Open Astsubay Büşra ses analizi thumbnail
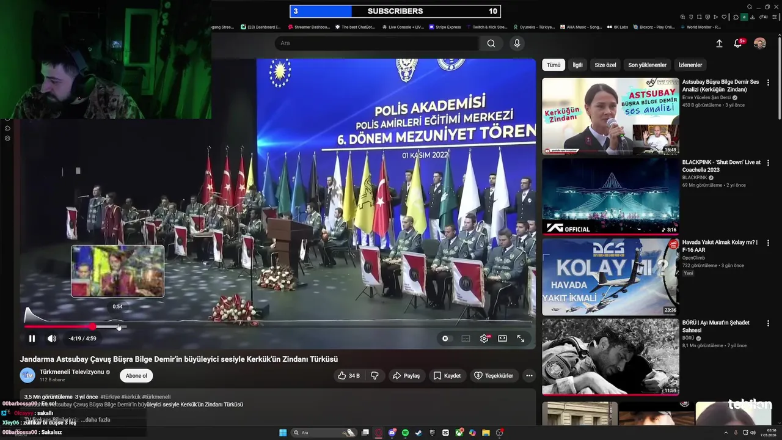Viewport: 782px width, 440px height. [x=610, y=116]
